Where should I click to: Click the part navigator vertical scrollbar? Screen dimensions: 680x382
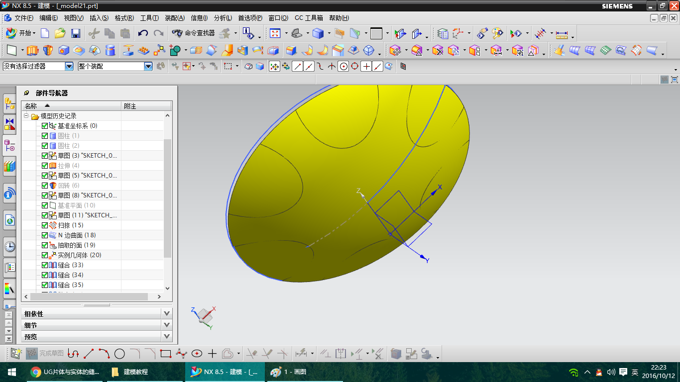[x=167, y=199]
